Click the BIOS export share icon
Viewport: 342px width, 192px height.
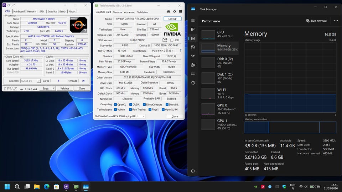[x=165, y=40]
